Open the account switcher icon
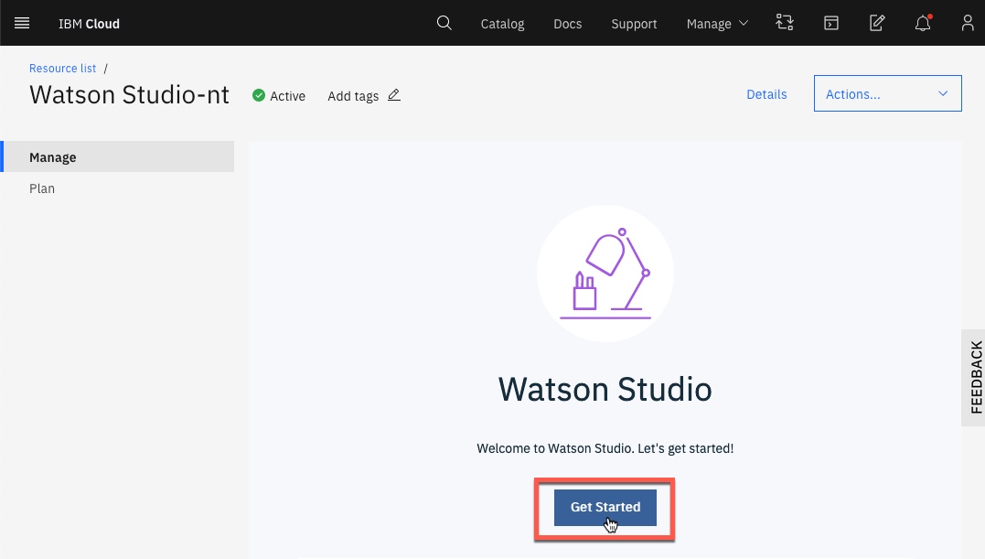The image size is (985, 559). point(784,23)
